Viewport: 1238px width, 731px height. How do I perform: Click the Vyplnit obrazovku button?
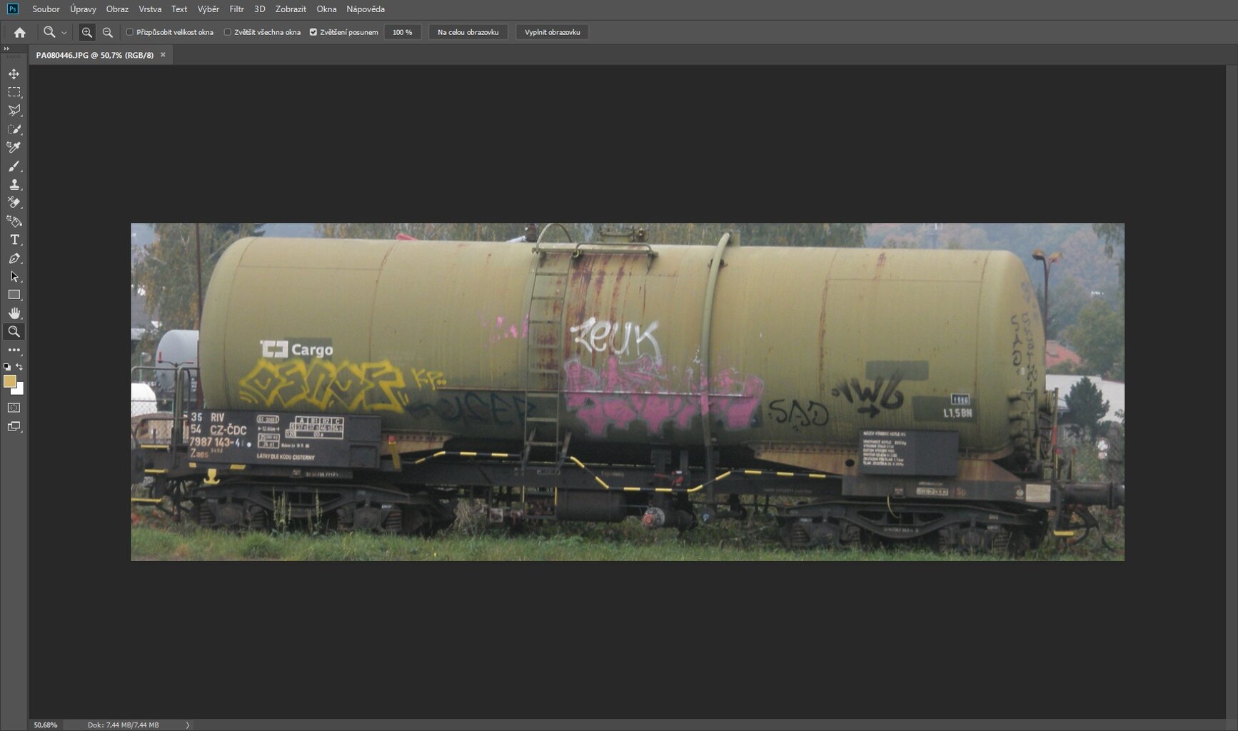552,32
